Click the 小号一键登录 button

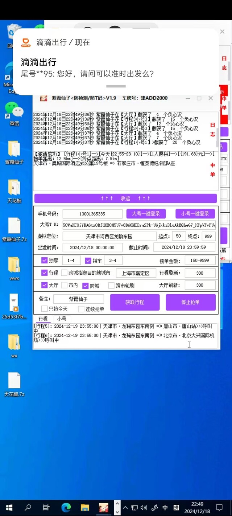(195, 214)
